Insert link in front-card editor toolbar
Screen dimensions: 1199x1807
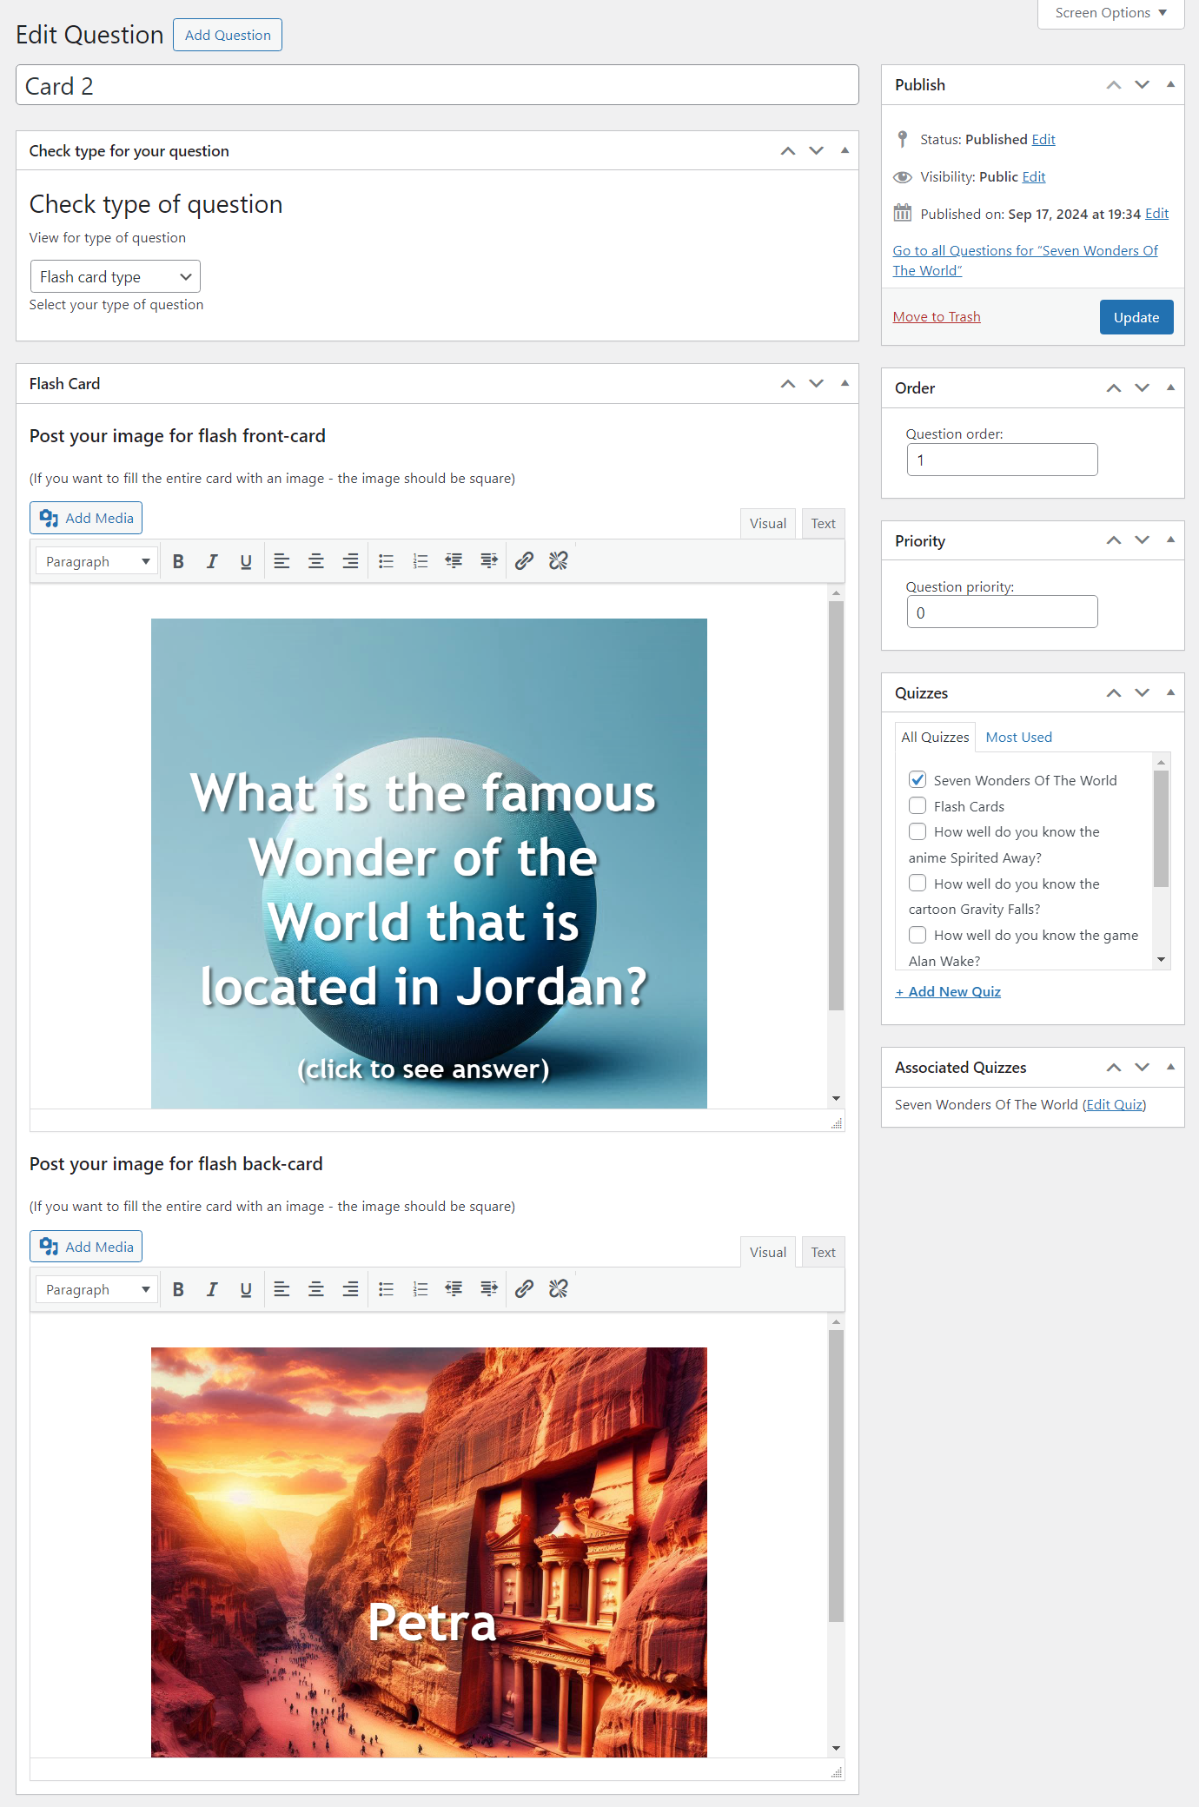pos(524,561)
